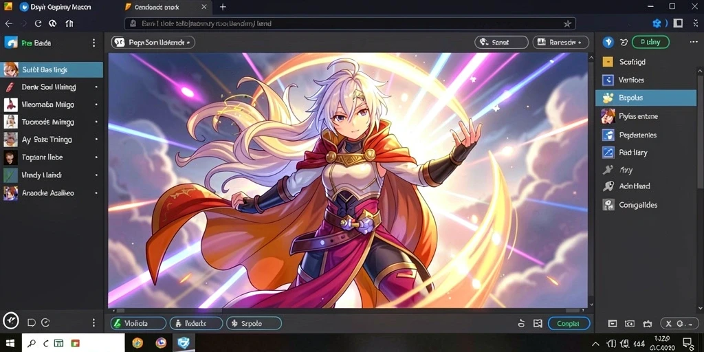This screenshot has height=352, width=704.
Task: Expand the Meomaba Mriigo item dot
Action: coord(96,104)
